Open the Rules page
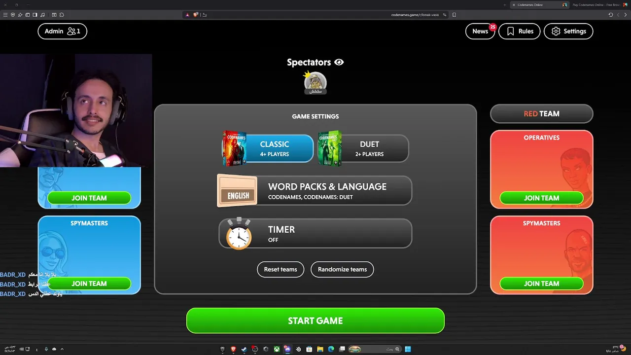 (519, 31)
